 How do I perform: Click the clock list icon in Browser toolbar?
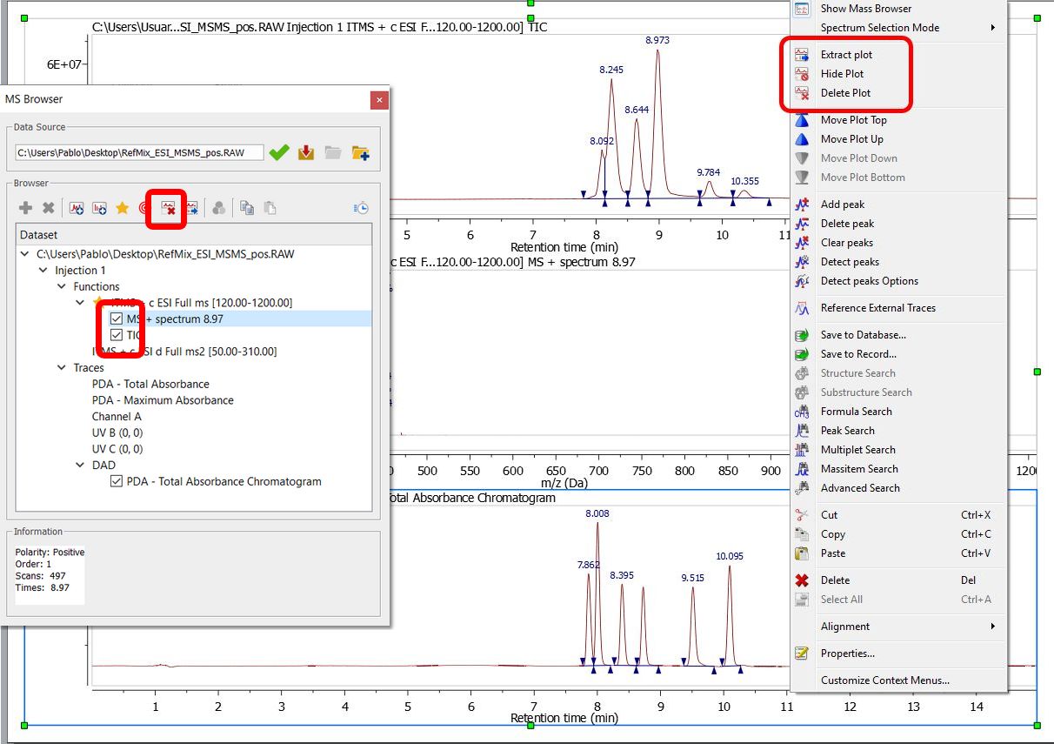tap(360, 208)
